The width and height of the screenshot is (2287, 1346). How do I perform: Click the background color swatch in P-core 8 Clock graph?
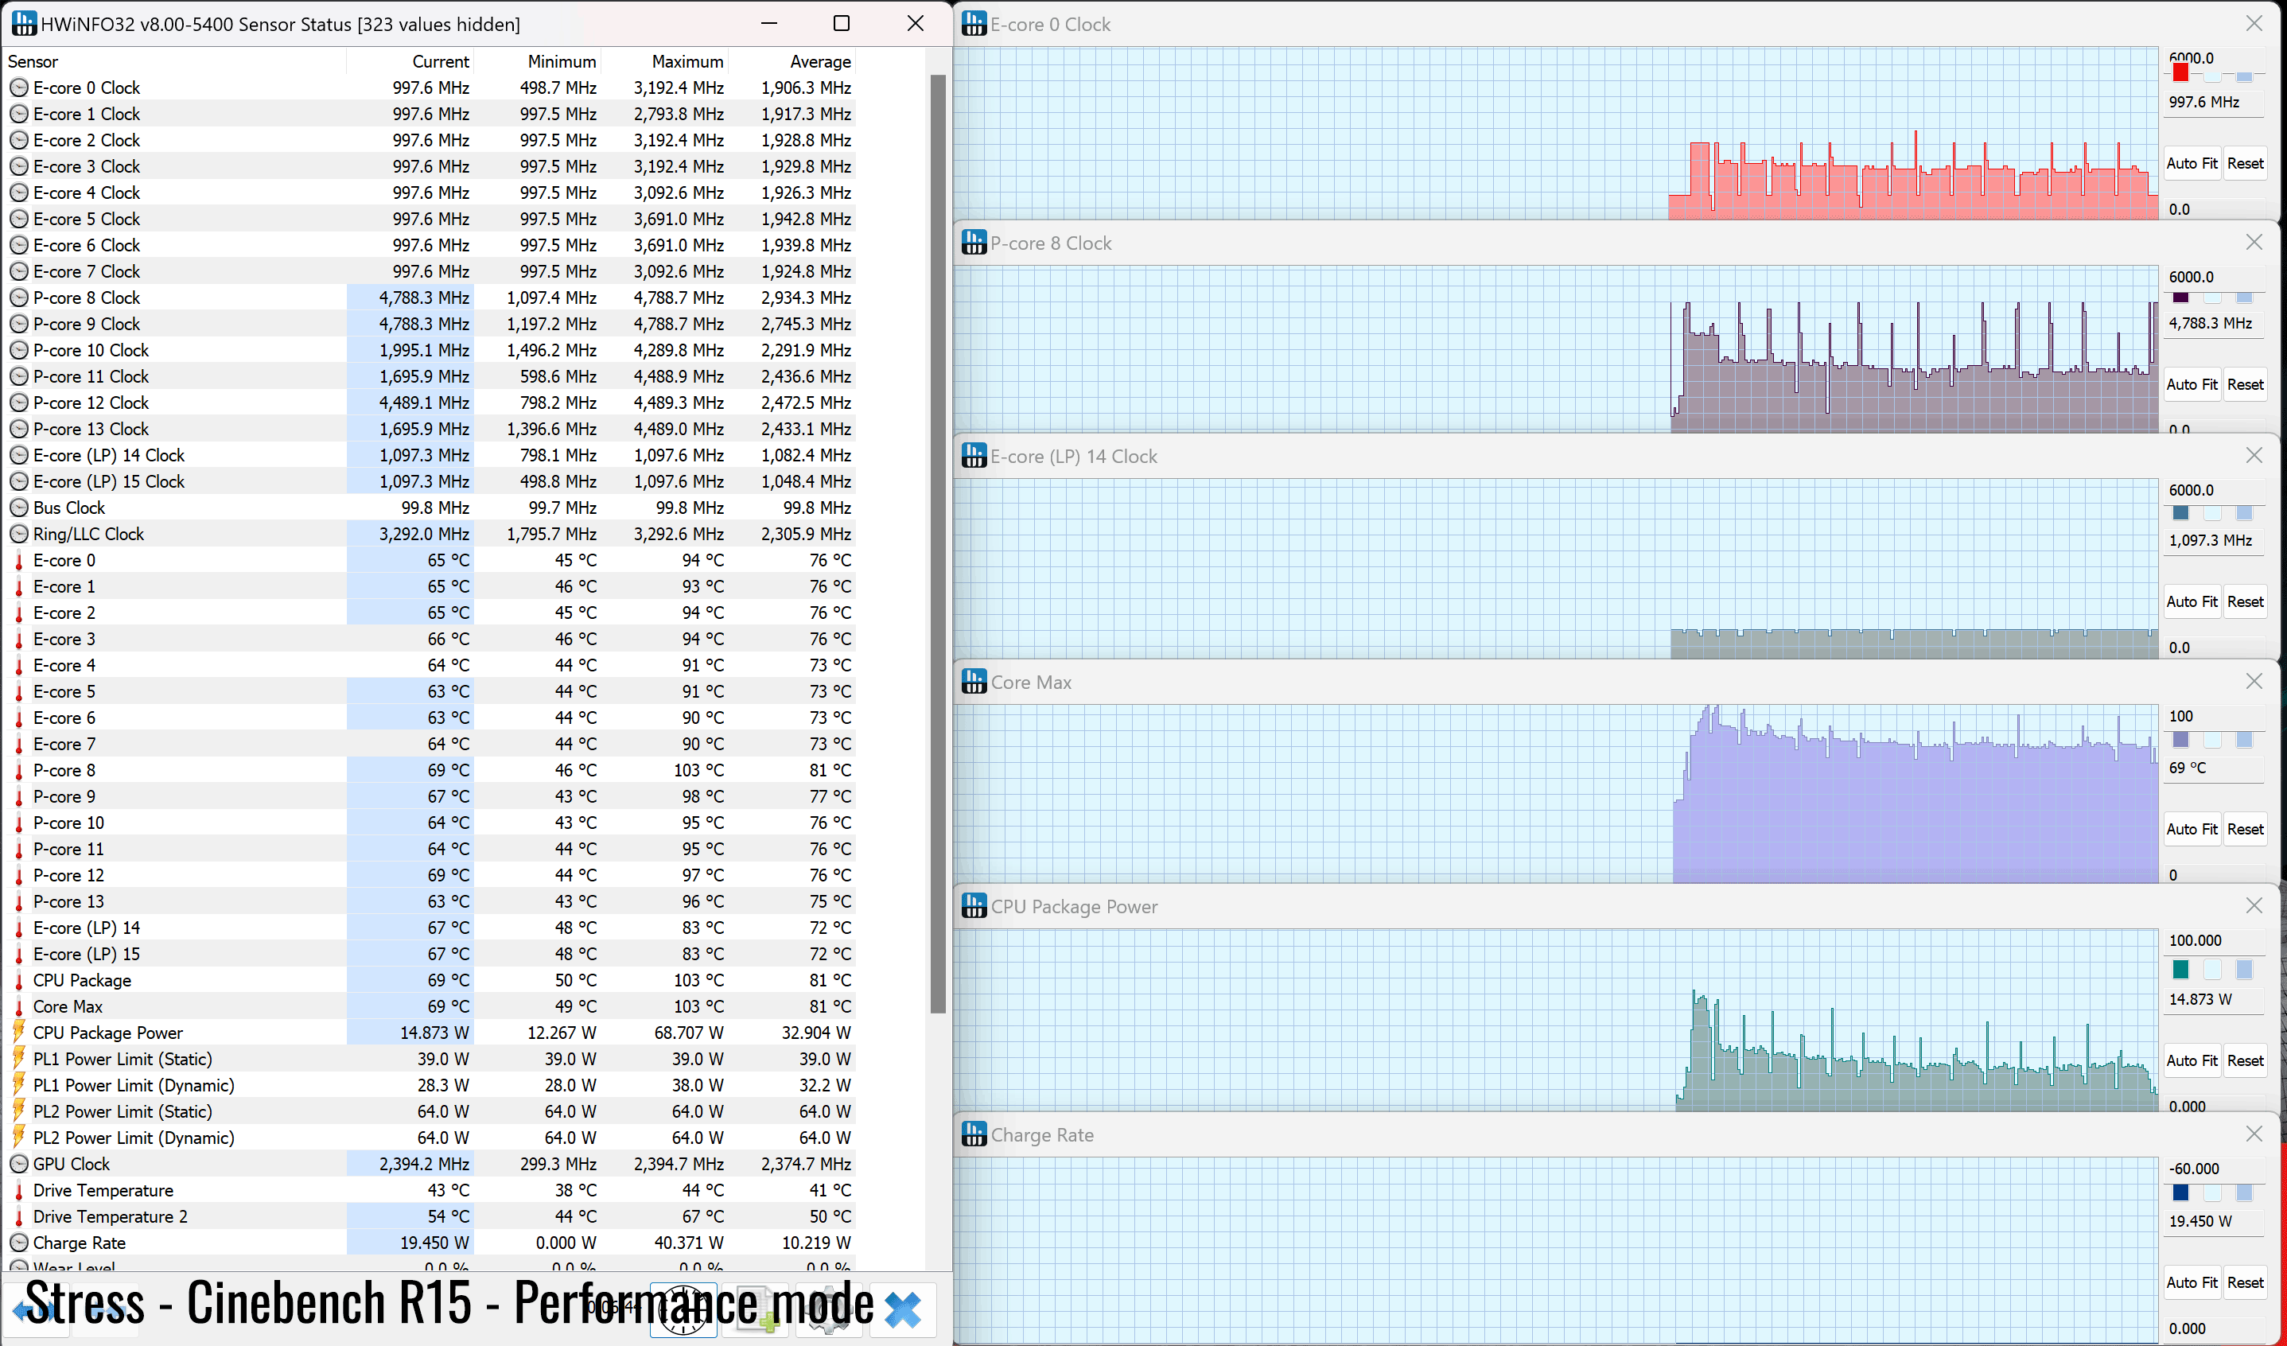(2212, 297)
